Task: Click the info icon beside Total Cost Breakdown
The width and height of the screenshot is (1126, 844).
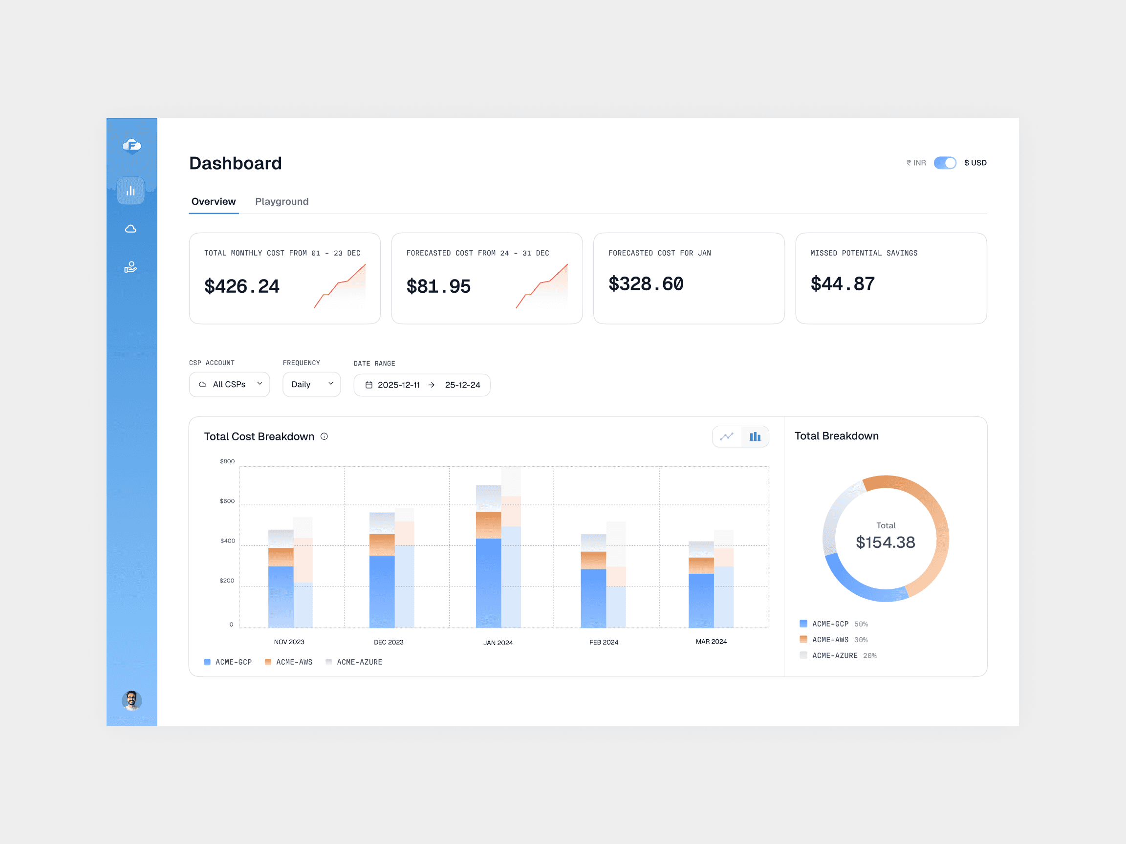Action: tap(324, 436)
